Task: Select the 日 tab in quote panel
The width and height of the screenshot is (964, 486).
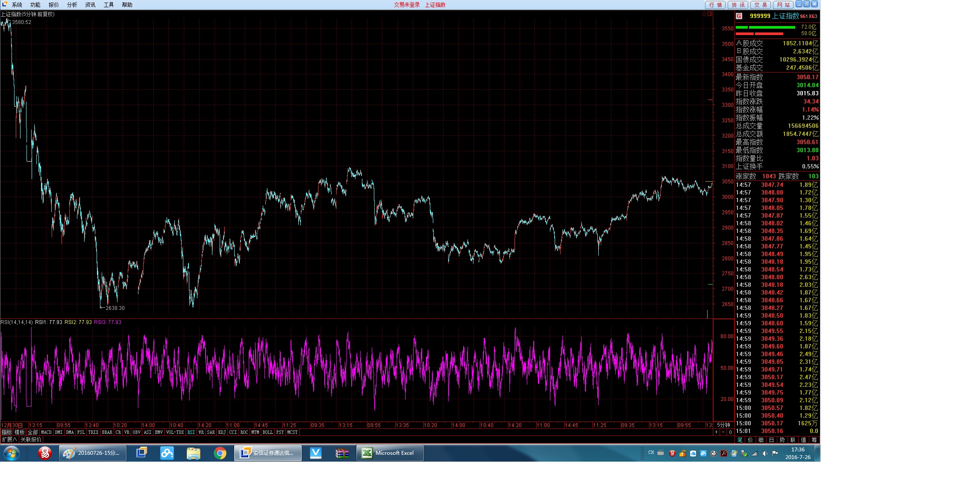Action: (x=772, y=440)
